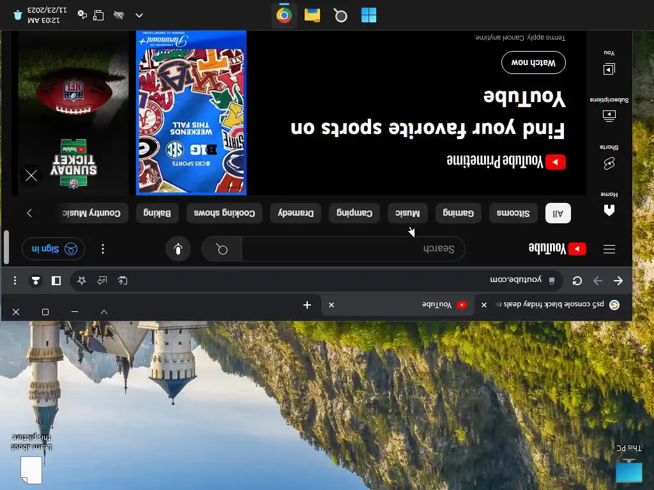Image resolution: width=654 pixels, height=490 pixels.
Task: Reload the YouTube page
Action: coord(577,281)
